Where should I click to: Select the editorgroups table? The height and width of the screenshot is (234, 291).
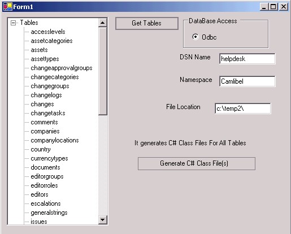tap(47, 176)
